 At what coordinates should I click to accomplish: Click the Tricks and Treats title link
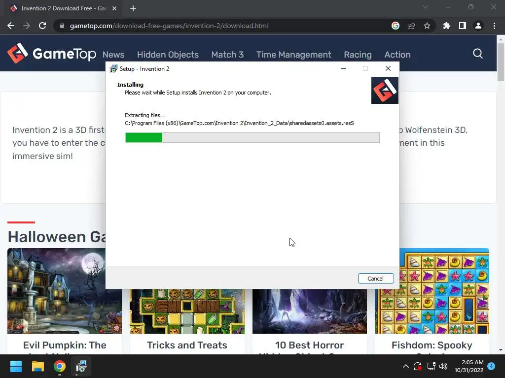(x=187, y=345)
